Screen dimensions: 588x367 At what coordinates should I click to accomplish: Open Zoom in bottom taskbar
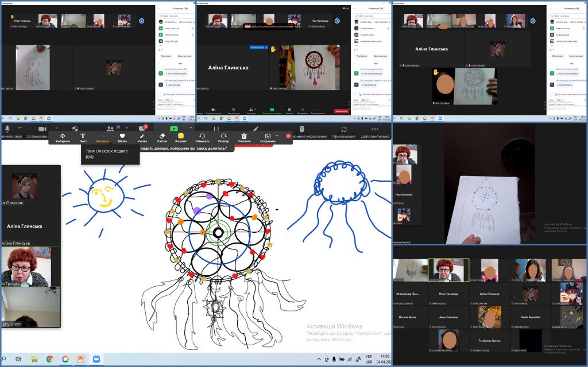96,359
